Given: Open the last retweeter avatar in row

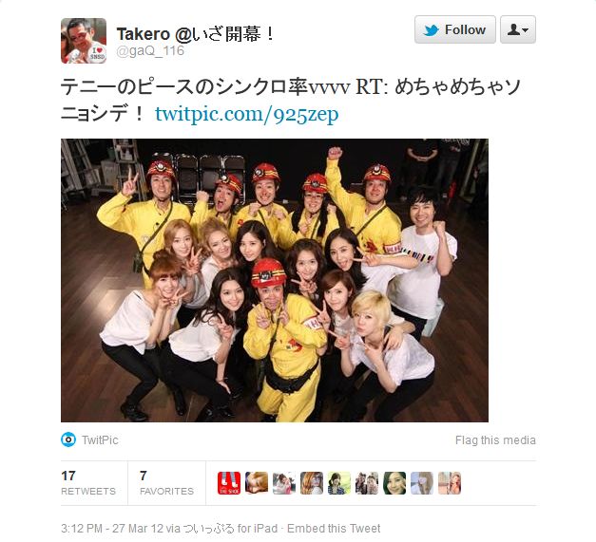Looking at the screenshot, I should click(450, 483).
